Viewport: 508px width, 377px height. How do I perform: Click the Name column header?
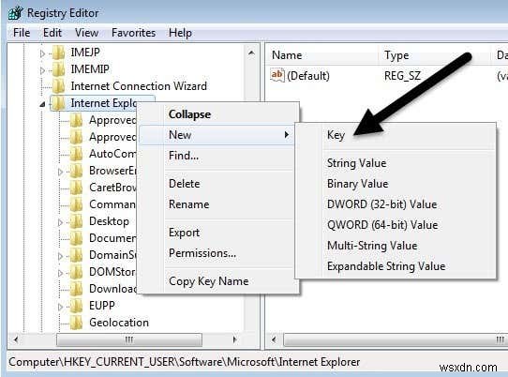point(322,55)
